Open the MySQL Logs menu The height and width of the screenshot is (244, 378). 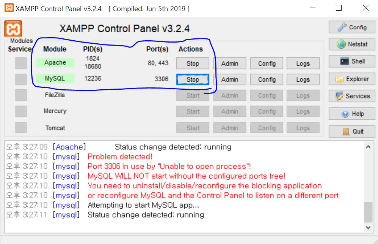(303, 79)
